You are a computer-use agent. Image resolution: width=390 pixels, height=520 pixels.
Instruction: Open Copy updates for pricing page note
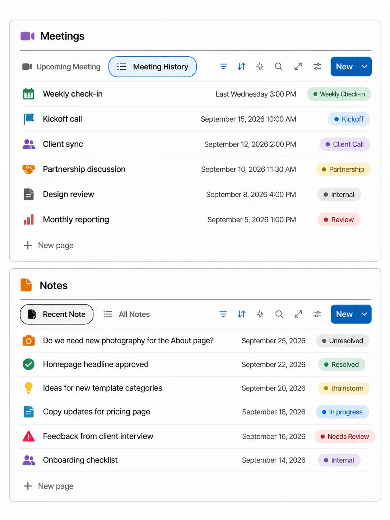point(195,412)
